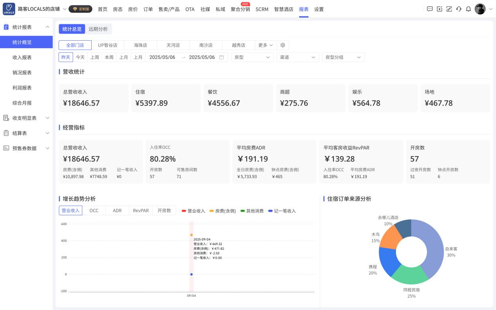Click the user avatar photo

pyautogui.click(x=480, y=9)
